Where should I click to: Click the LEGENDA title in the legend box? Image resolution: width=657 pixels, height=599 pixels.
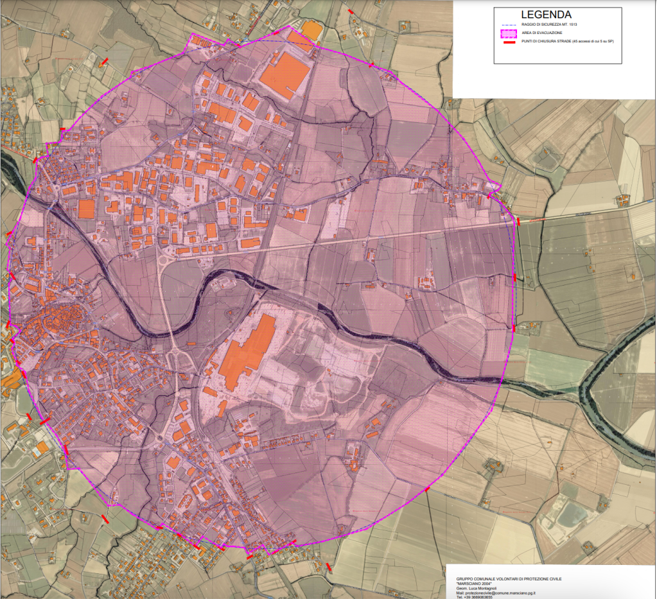pos(546,13)
